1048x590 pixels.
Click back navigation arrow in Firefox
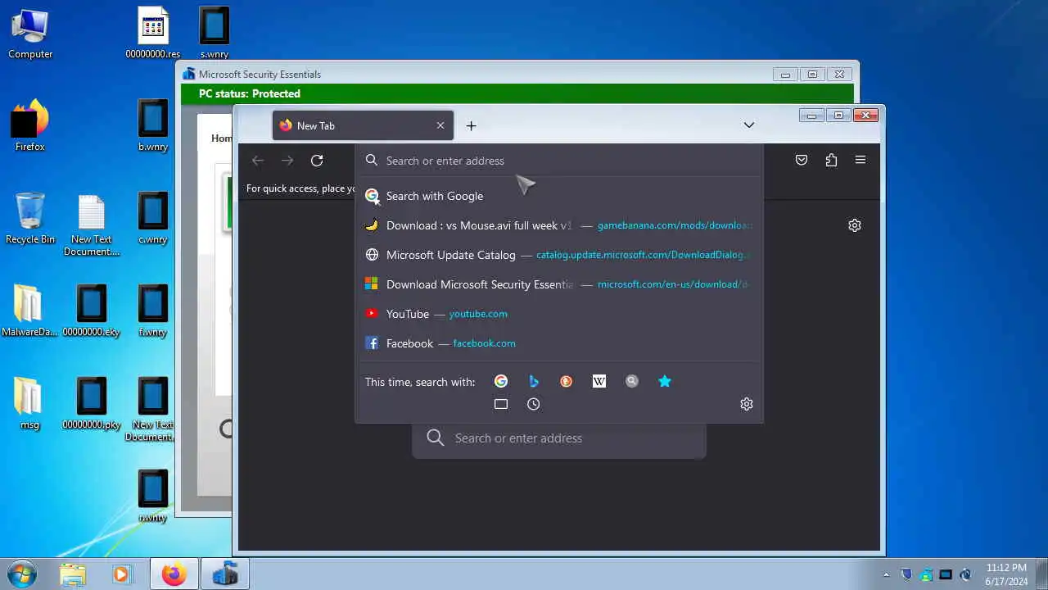pyautogui.click(x=258, y=161)
